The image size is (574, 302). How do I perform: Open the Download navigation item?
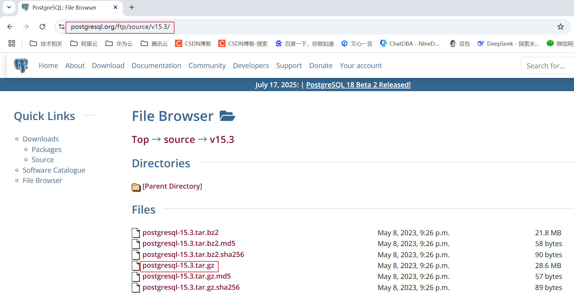click(x=108, y=66)
